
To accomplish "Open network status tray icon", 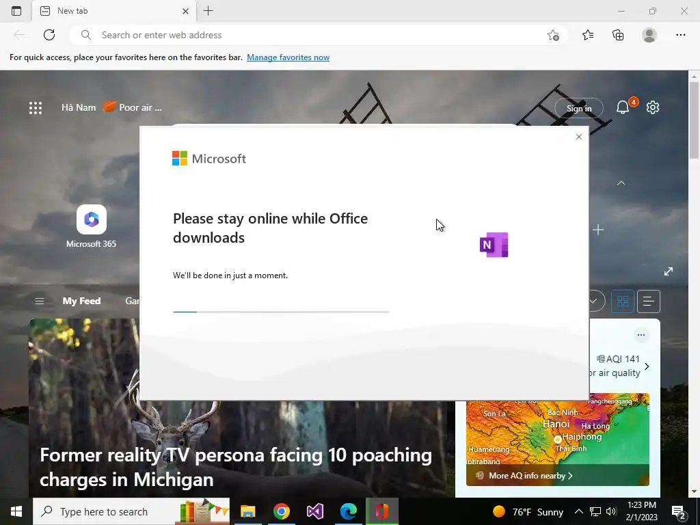I will [x=595, y=511].
